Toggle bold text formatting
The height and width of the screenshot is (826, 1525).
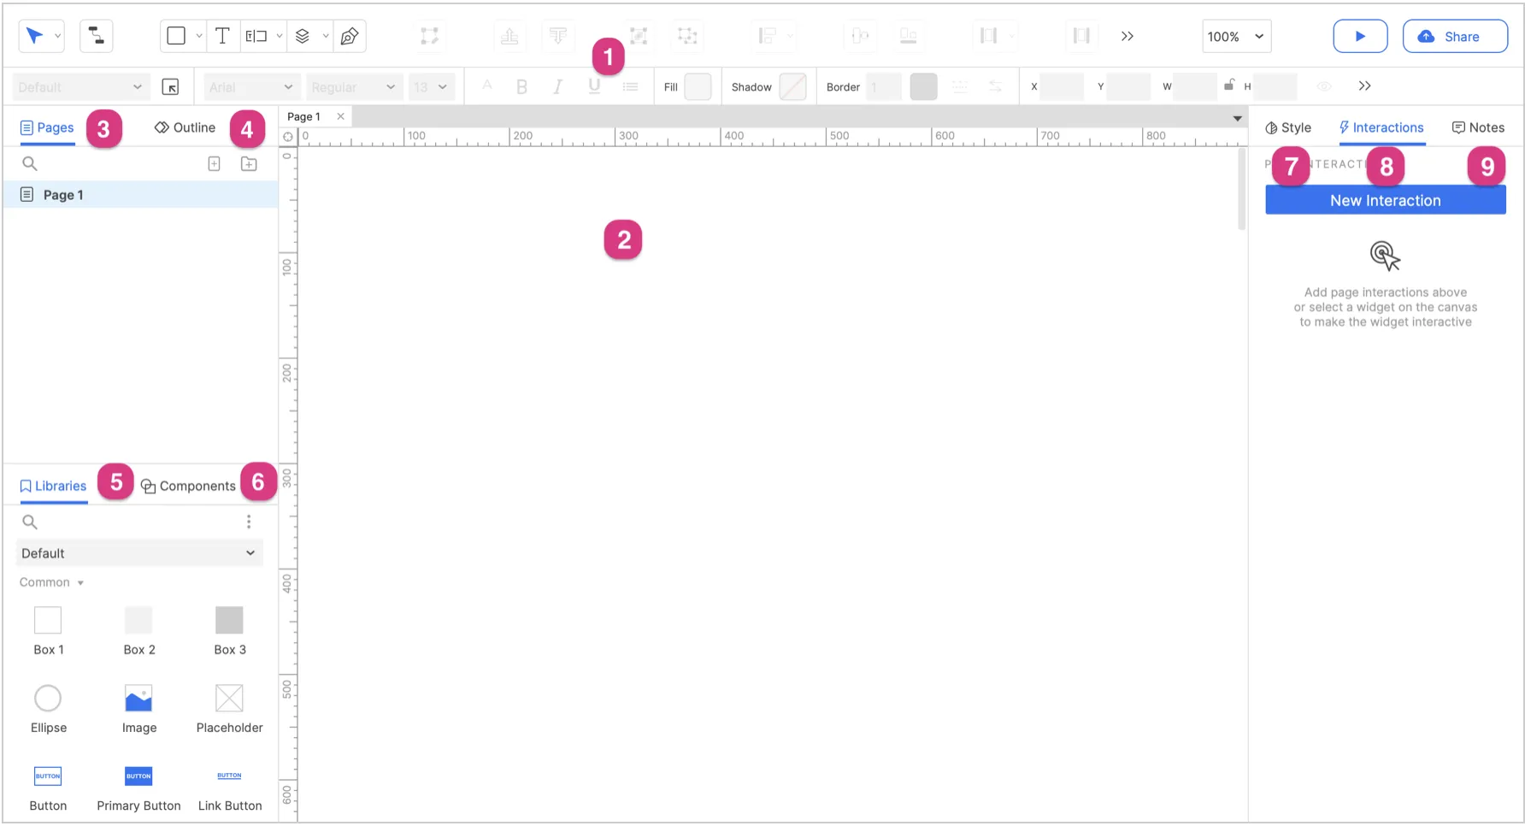tap(521, 86)
